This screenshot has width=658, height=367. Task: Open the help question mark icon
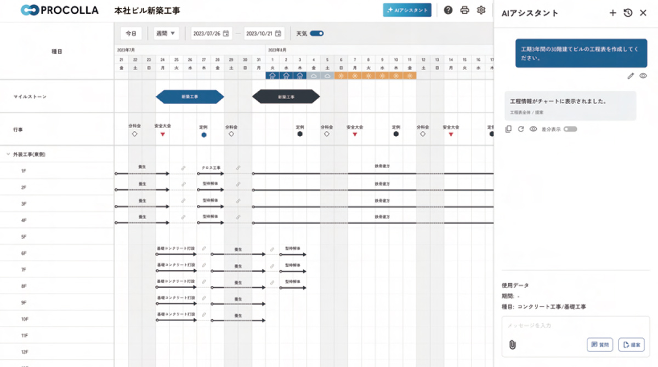point(449,10)
